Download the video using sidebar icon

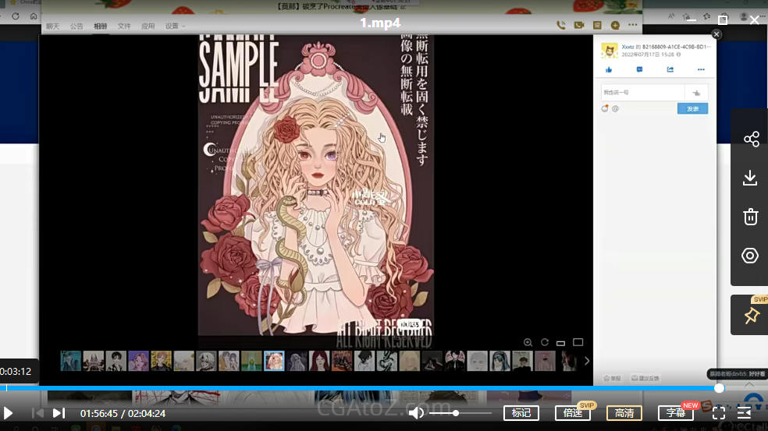pos(750,178)
